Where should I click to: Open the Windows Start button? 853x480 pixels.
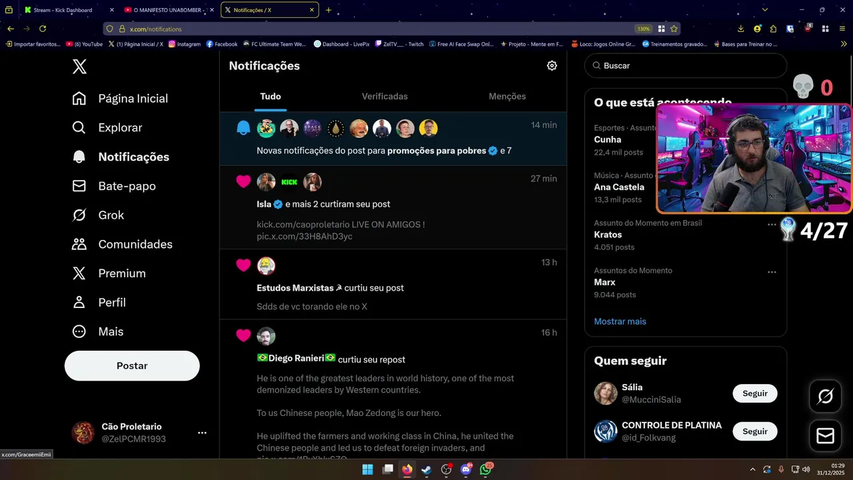(x=368, y=469)
